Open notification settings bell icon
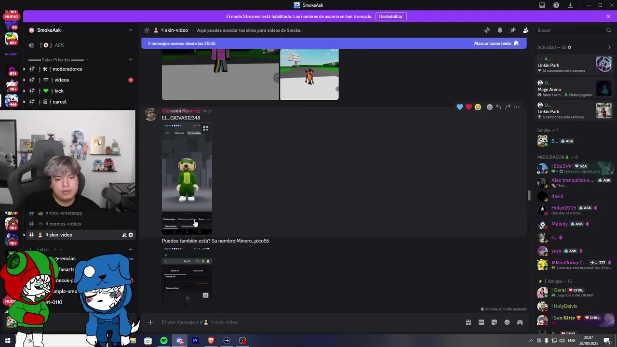617x347 pixels. [500, 30]
